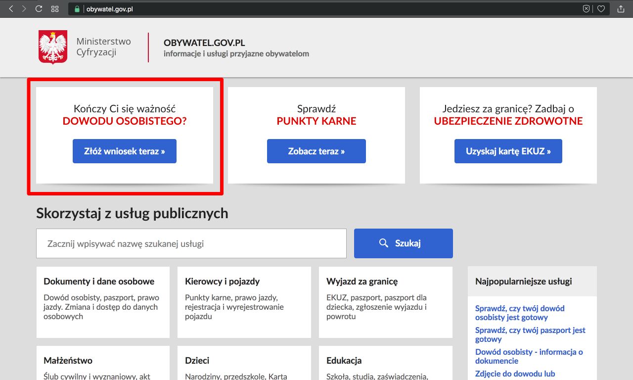
Task: Open 'Dowód osobisty - informacja o dokumencie' link
Action: pyautogui.click(x=529, y=356)
